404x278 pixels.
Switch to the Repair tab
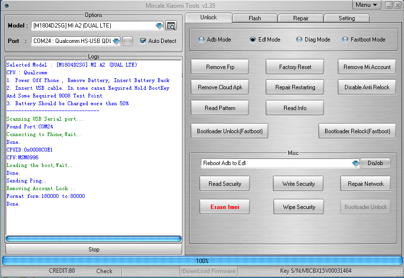coord(300,18)
